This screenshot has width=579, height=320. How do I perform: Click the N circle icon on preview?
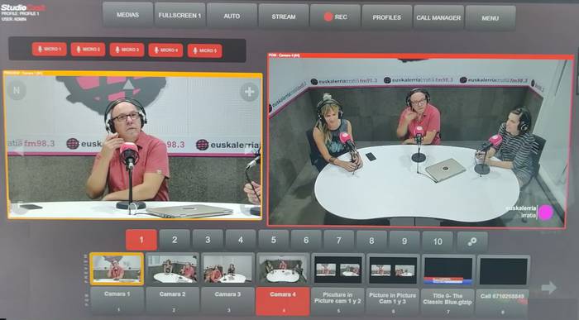(17, 90)
